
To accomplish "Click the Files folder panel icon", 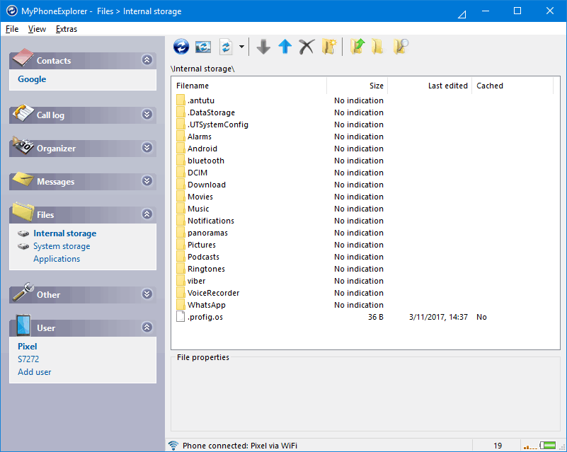I will pos(23,211).
